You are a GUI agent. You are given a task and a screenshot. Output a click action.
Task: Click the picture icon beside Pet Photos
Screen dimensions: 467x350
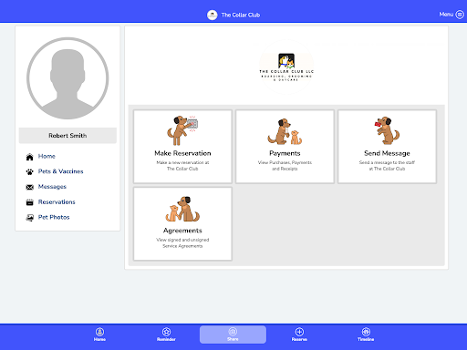(x=29, y=218)
